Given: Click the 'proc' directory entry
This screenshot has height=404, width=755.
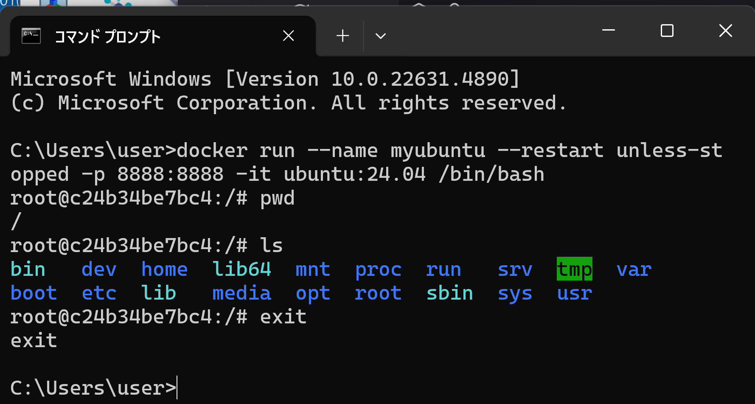Looking at the screenshot, I should pos(378,270).
